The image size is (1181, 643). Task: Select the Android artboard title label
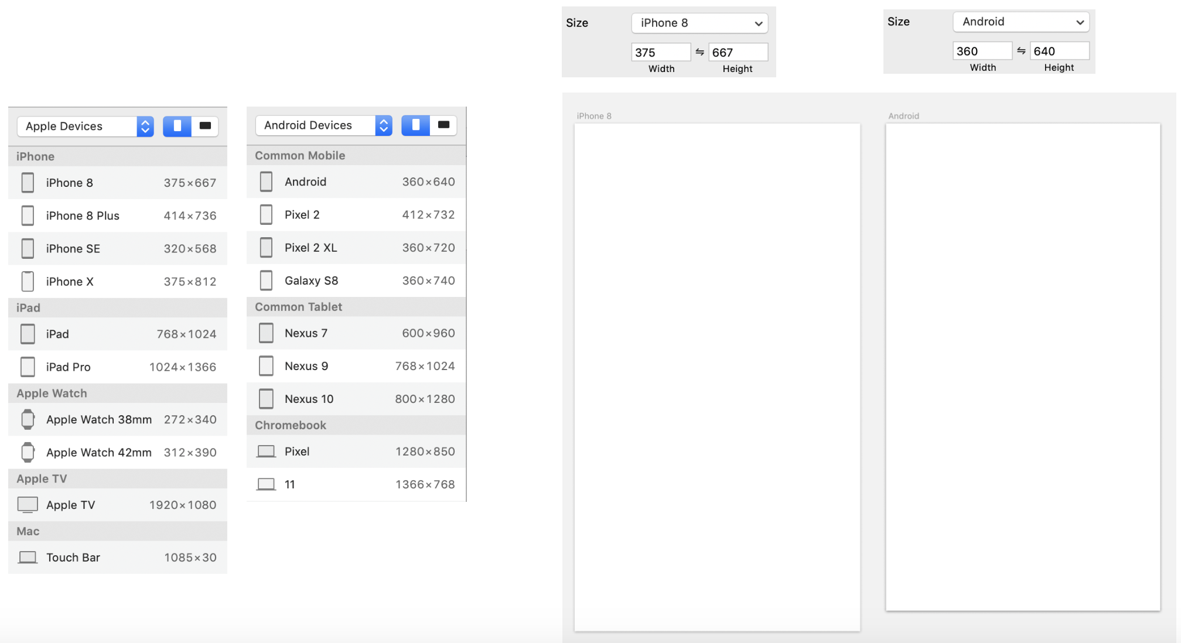tap(903, 116)
